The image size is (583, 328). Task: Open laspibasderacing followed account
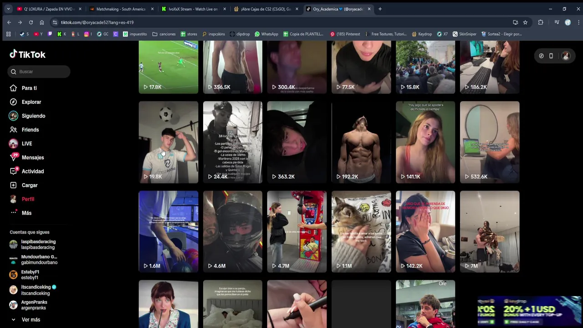[x=38, y=245]
